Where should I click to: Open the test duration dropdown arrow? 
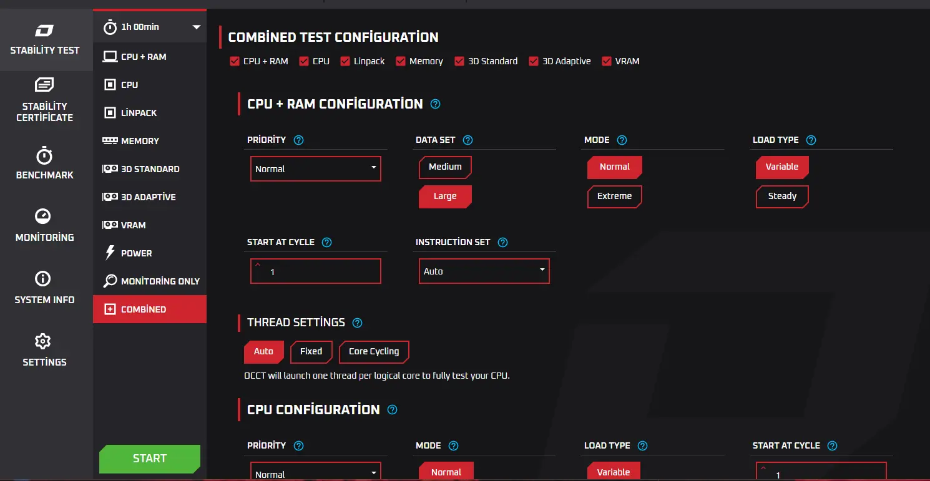tap(197, 27)
